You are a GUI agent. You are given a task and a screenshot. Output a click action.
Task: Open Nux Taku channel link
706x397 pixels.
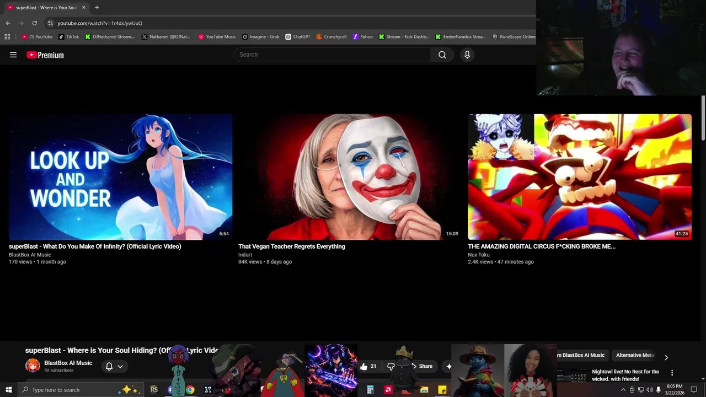479,255
